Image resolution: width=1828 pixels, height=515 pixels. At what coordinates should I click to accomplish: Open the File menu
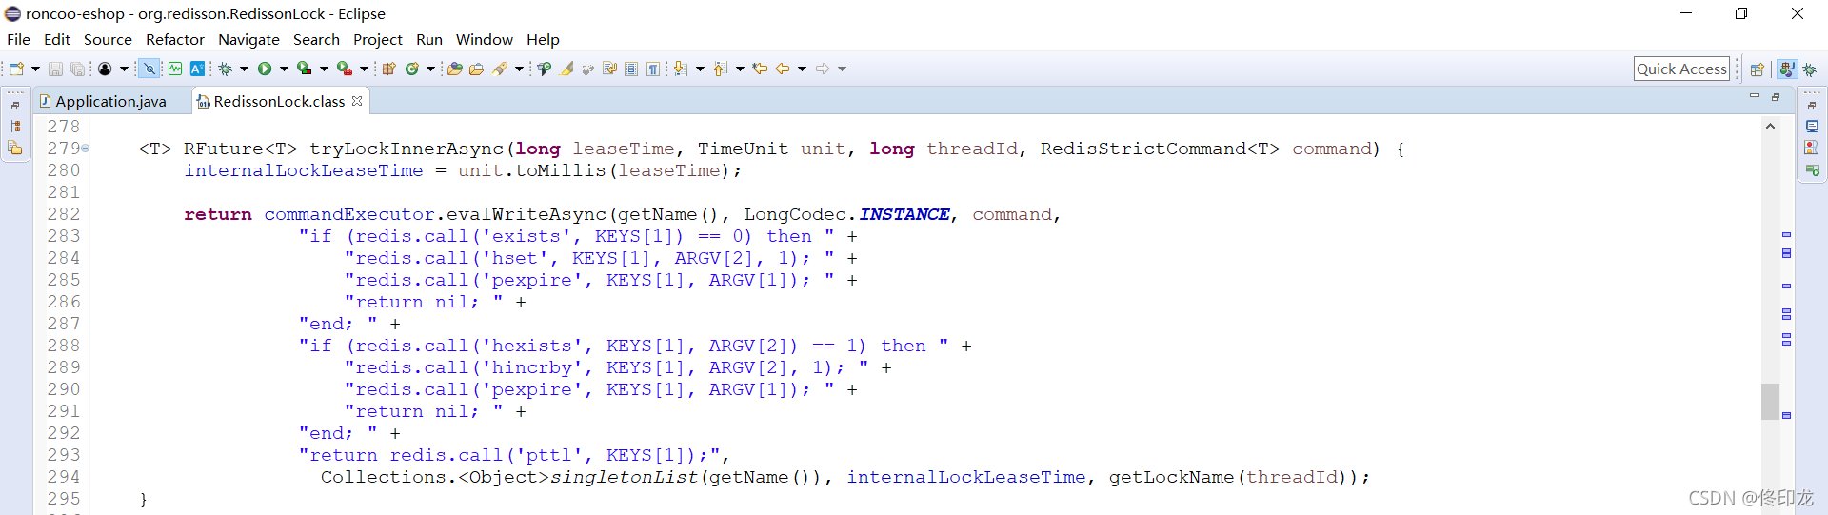pos(18,39)
